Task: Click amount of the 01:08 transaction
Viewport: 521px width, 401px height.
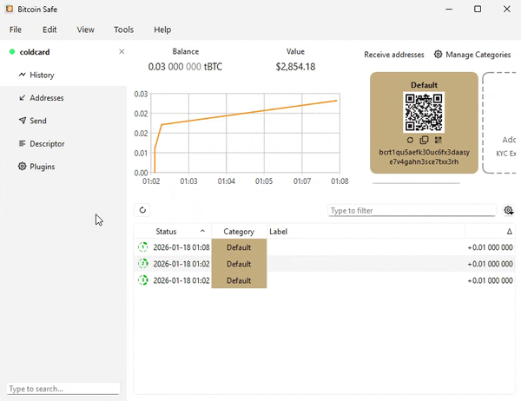Action: pos(490,247)
